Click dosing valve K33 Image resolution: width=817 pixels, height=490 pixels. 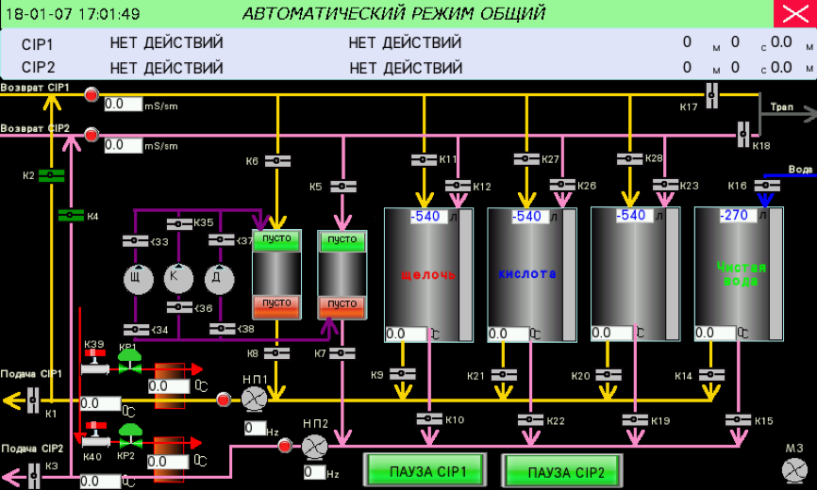coord(136,241)
